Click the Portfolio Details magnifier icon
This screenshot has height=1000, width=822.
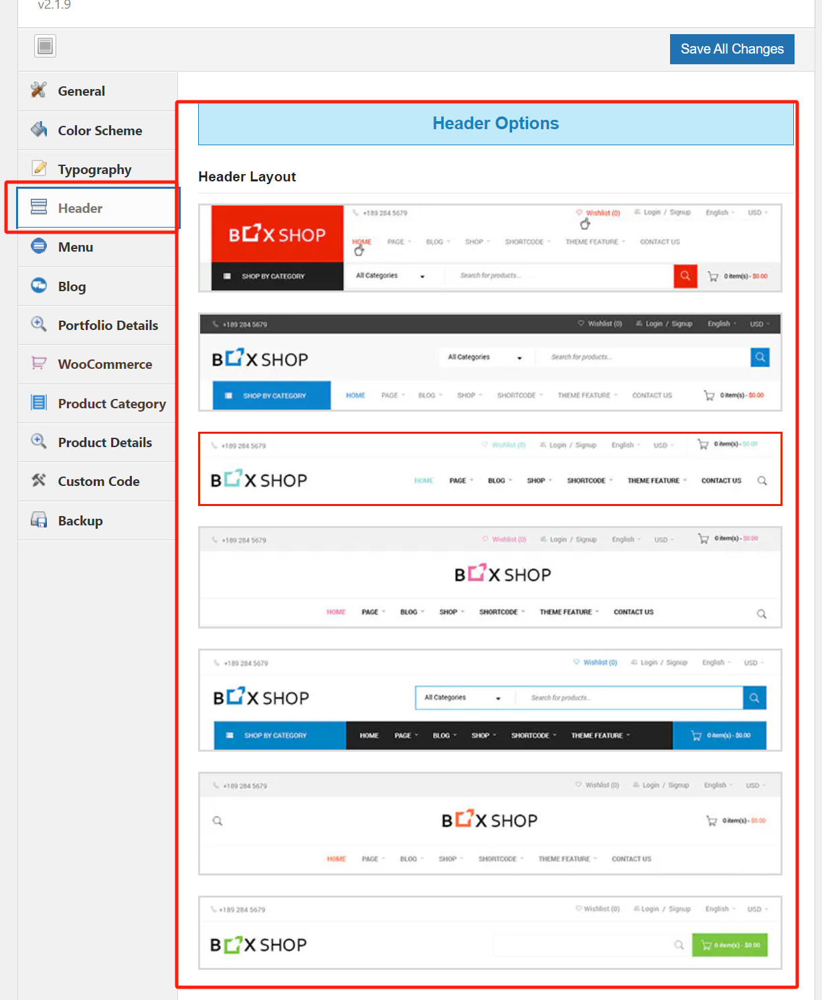point(38,325)
